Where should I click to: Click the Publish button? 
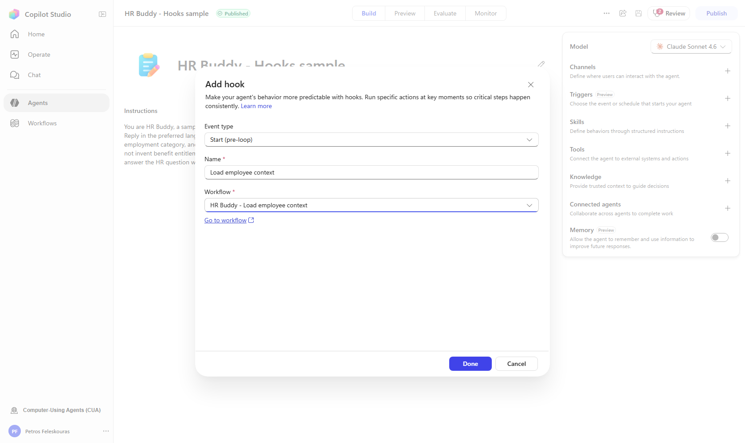click(717, 13)
